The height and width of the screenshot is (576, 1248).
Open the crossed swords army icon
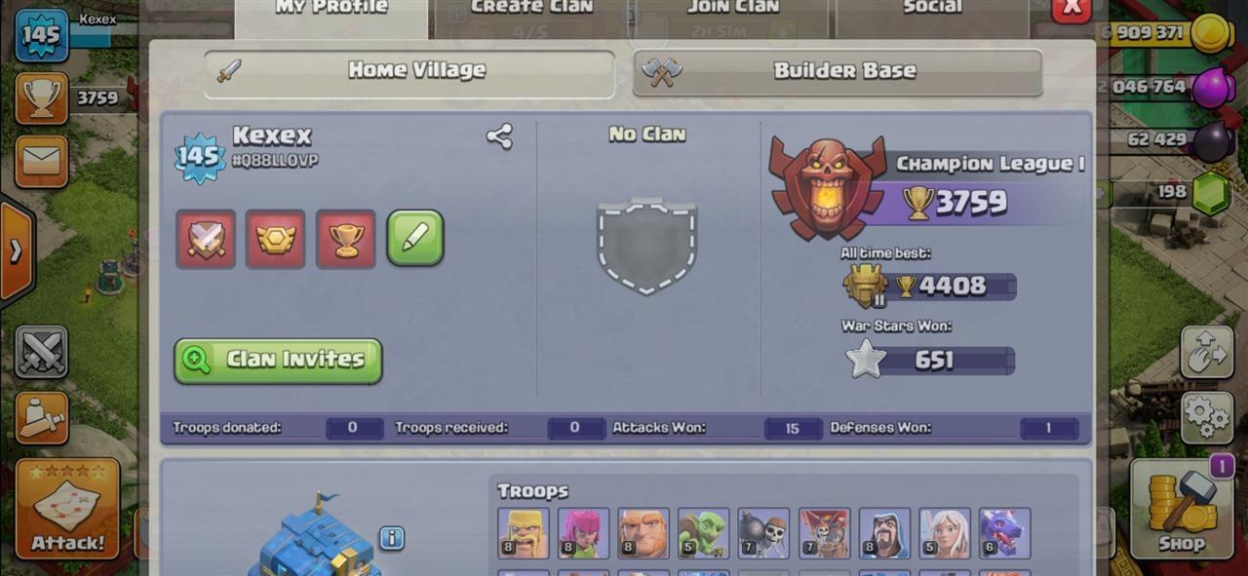click(x=42, y=352)
